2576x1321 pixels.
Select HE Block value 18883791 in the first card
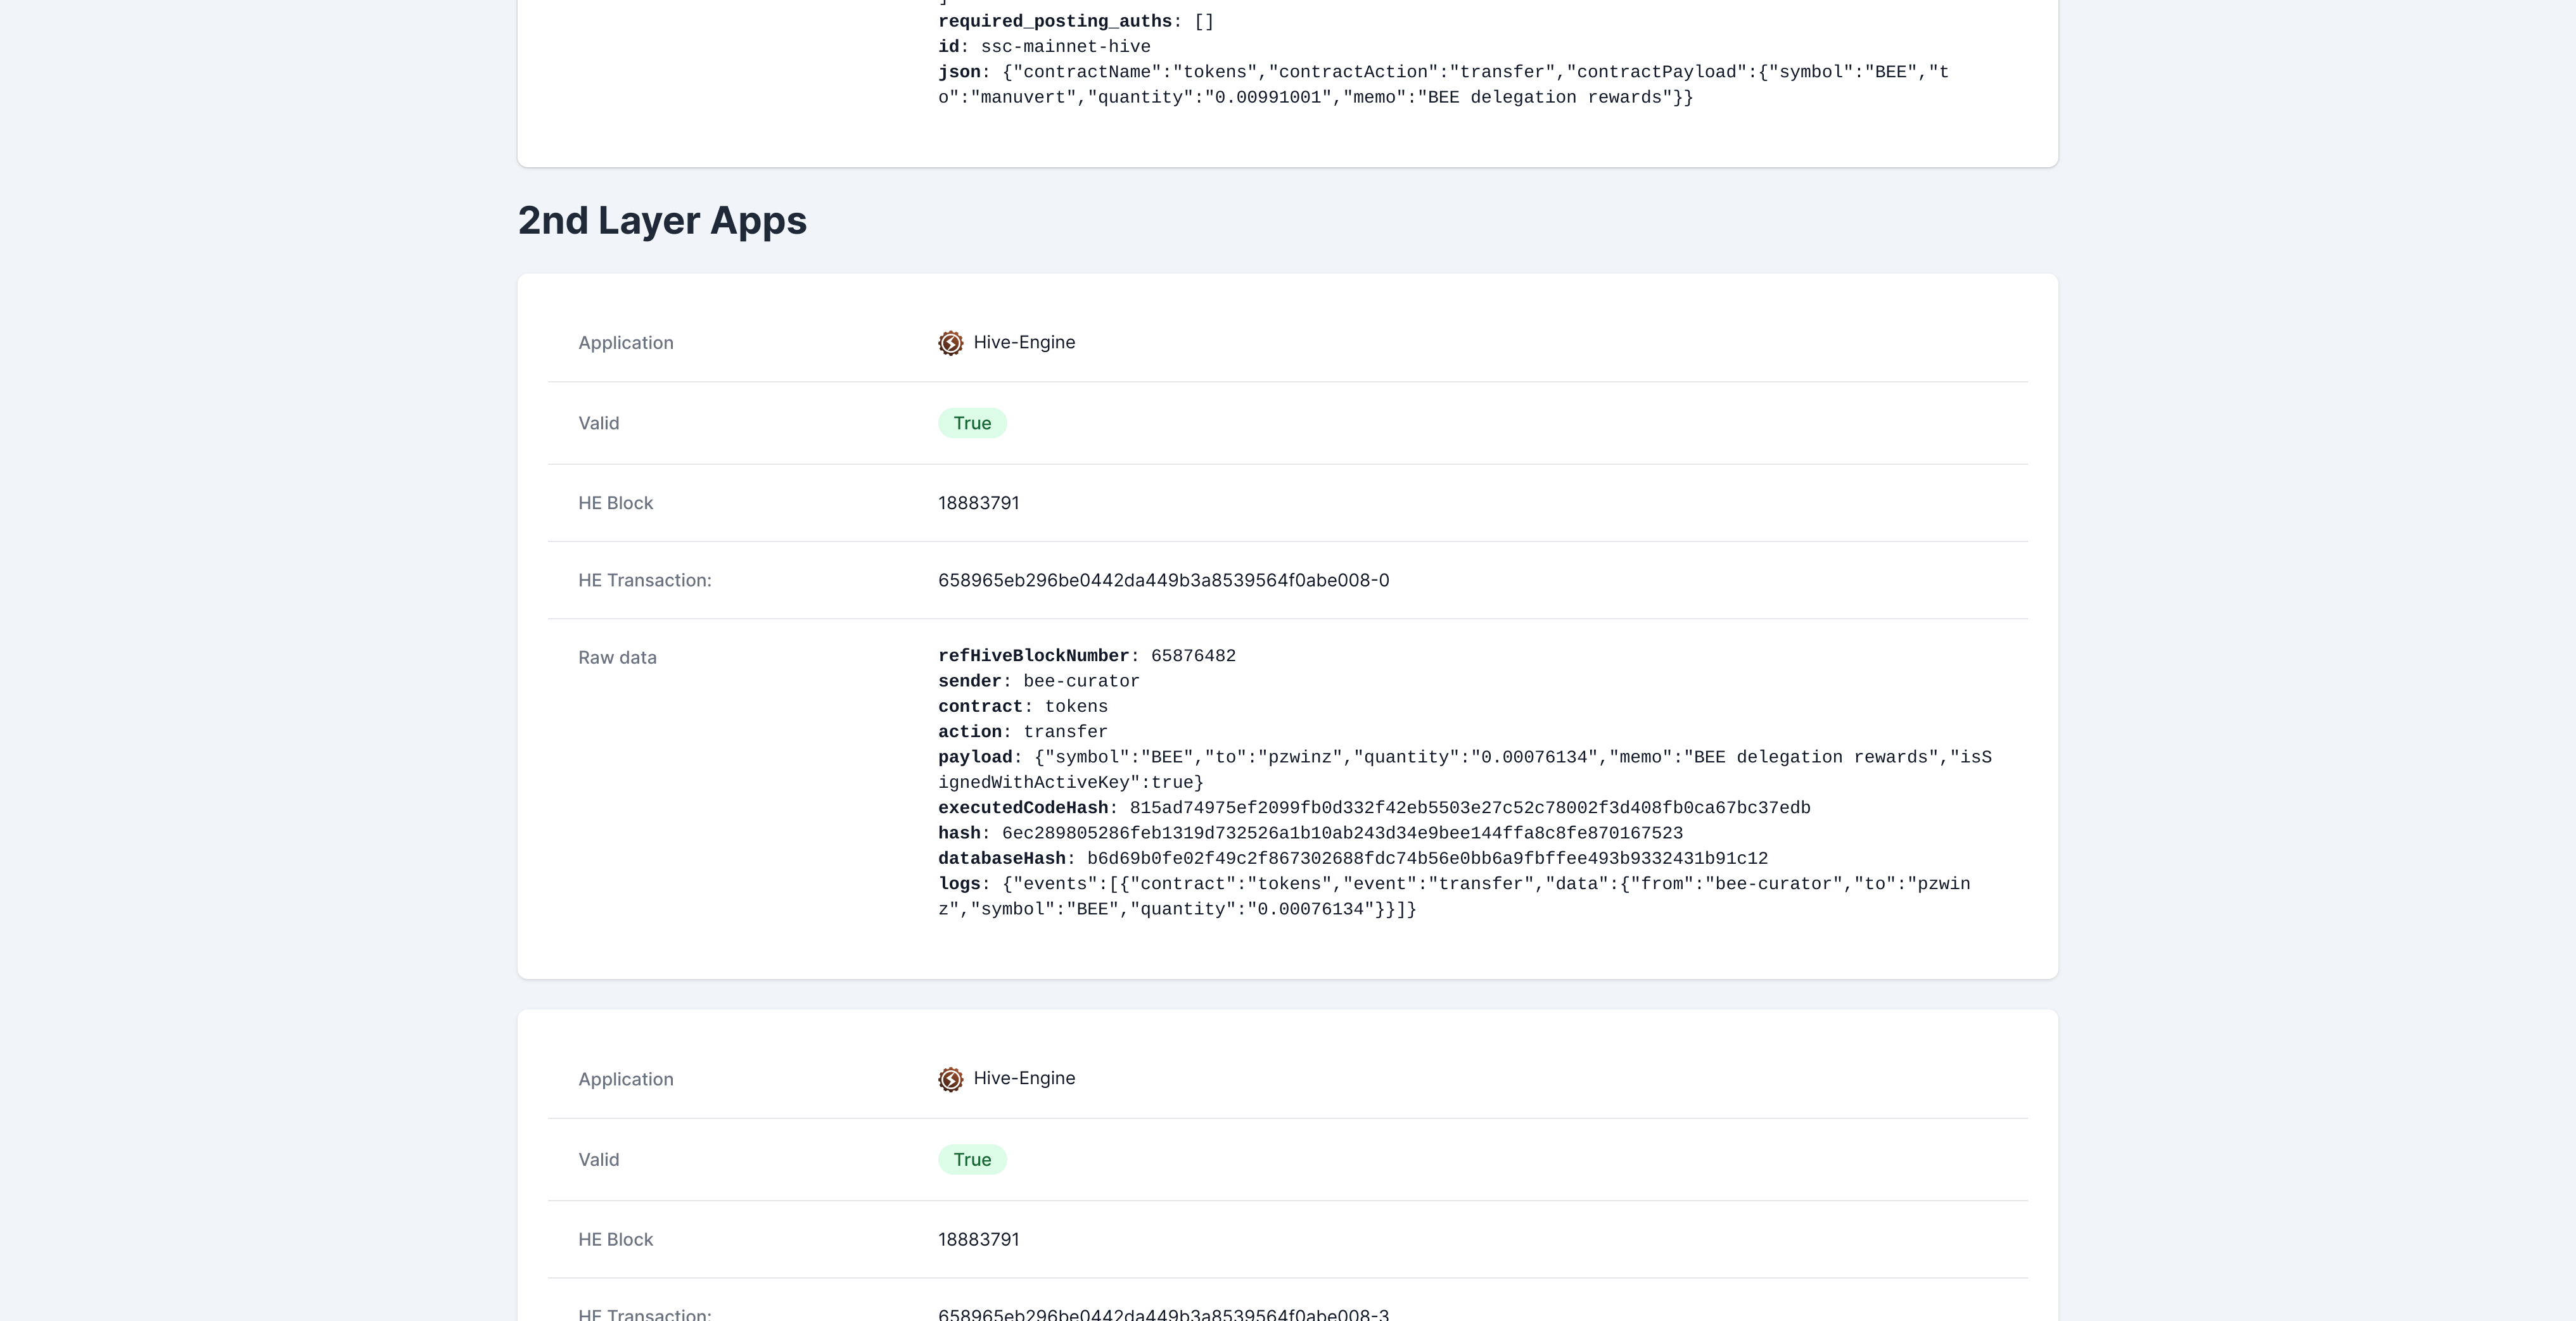(979, 503)
